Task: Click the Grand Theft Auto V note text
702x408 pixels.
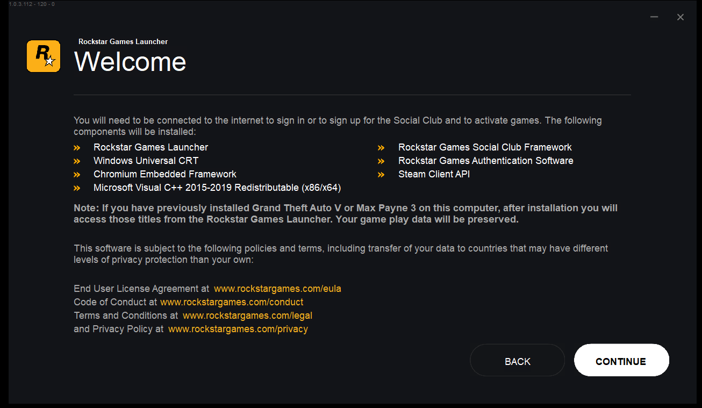Action: coord(345,213)
